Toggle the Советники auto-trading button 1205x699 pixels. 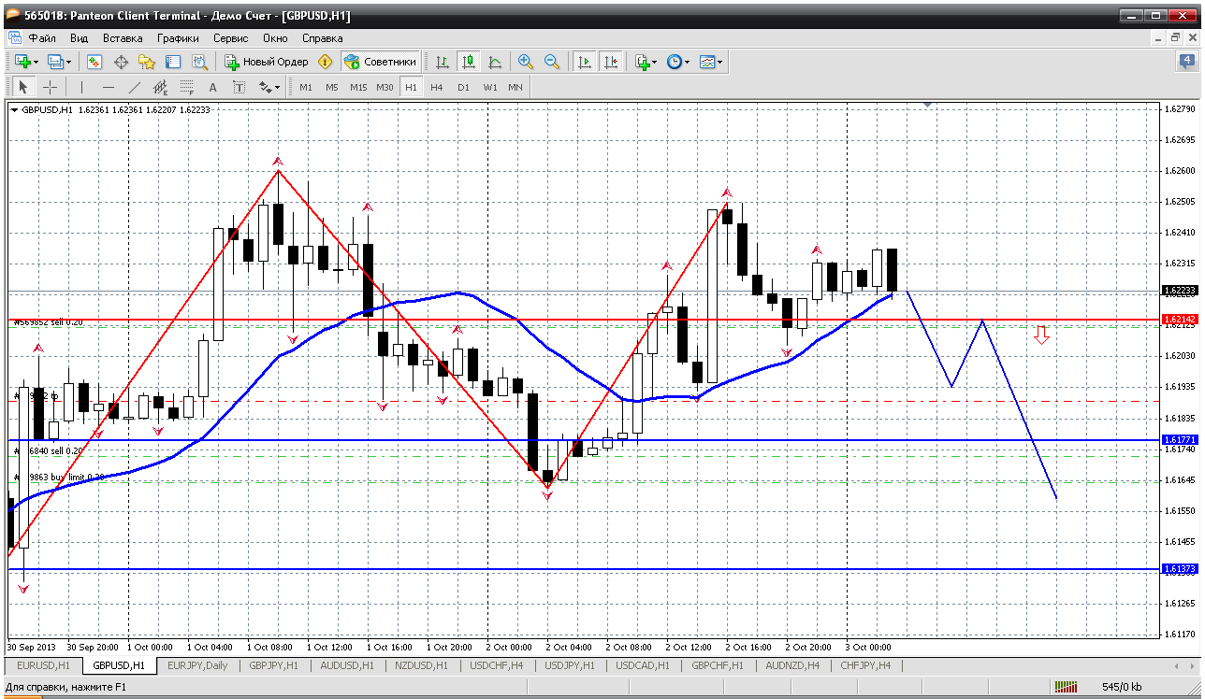pos(381,62)
